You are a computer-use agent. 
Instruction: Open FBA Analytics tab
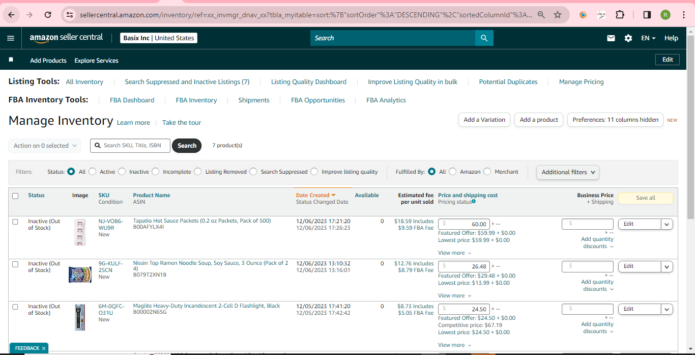click(x=386, y=100)
